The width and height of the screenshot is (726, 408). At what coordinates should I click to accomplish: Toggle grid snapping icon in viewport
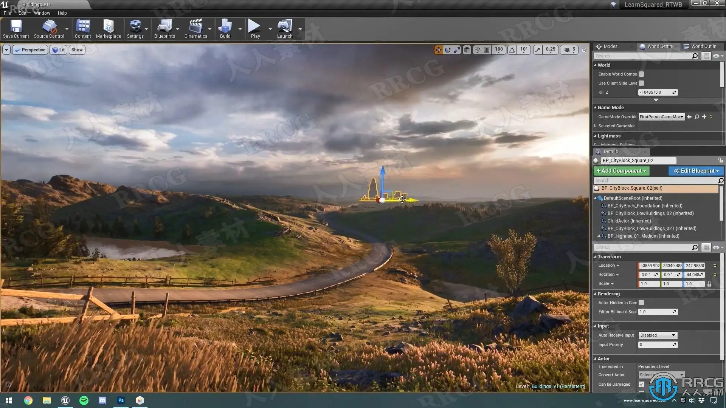pos(487,50)
